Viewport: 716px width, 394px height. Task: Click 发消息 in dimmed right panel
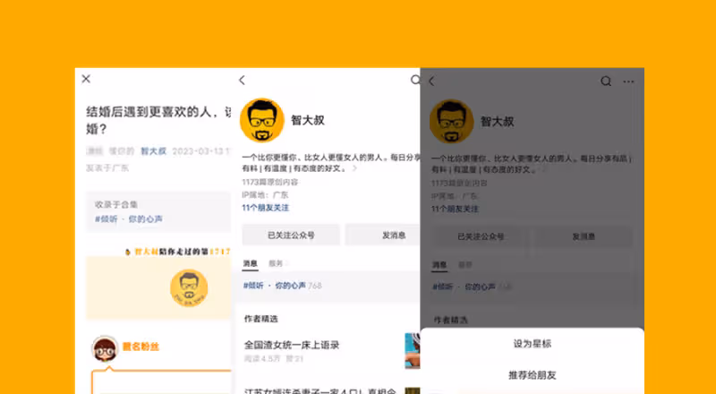coord(584,236)
